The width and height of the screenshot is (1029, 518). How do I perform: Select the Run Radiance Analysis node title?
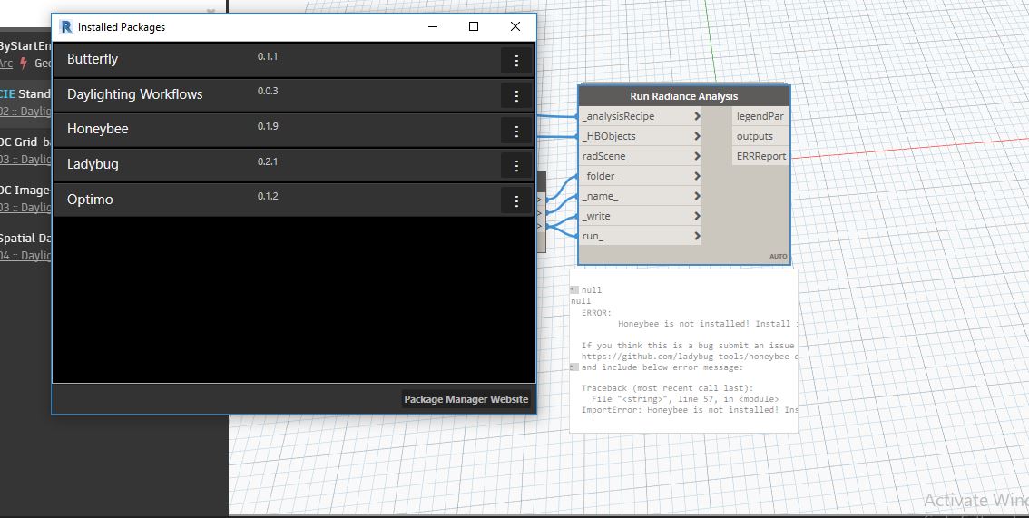(684, 96)
